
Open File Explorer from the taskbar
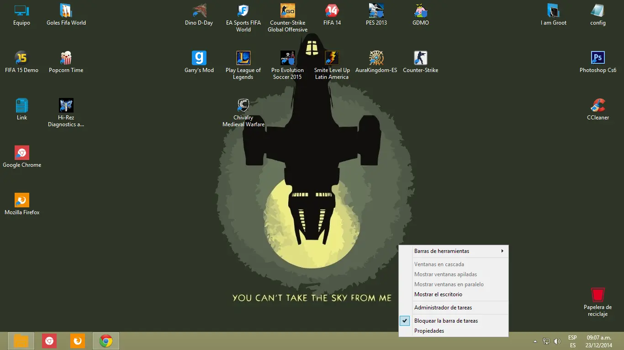(x=21, y=341)
